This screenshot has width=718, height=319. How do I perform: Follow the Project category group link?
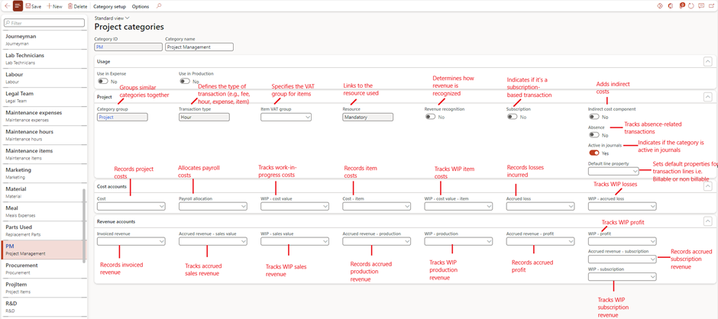(x=107, y=118)
